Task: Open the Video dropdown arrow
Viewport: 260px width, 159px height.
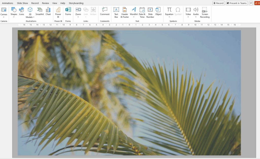Action: [188, 17]
